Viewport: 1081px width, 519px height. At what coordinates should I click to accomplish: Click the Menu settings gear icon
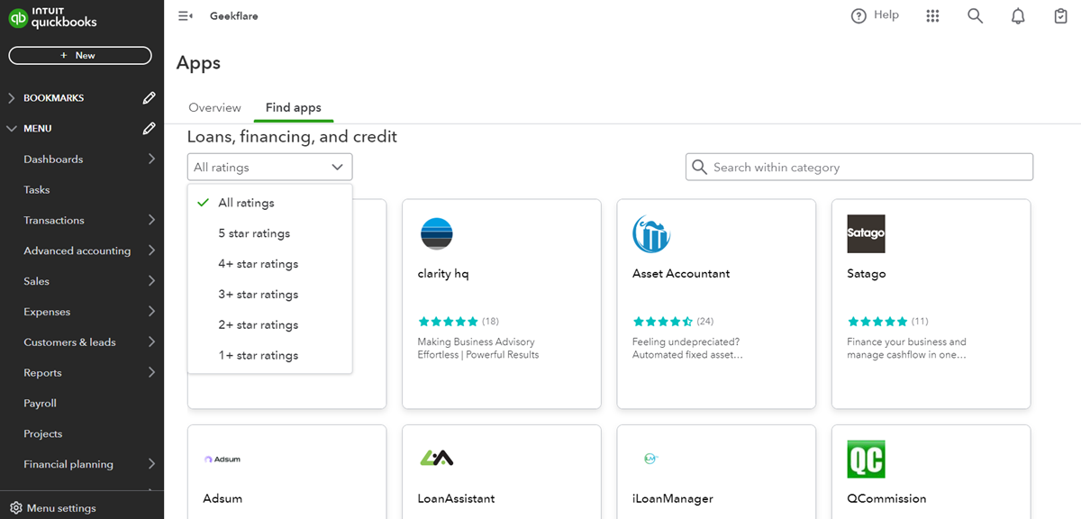(15, 508)
